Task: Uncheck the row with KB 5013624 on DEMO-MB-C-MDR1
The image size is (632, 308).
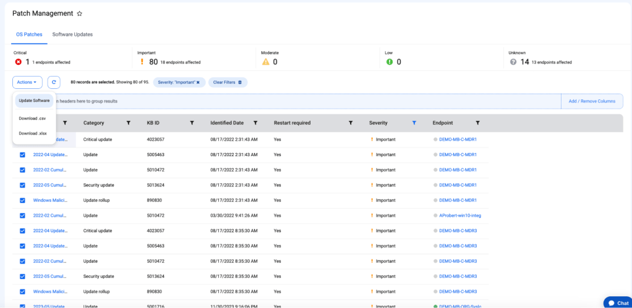Action: click(x=22, y=185)
